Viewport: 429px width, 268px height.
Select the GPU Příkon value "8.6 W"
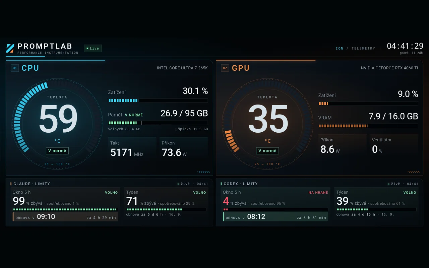330,149
